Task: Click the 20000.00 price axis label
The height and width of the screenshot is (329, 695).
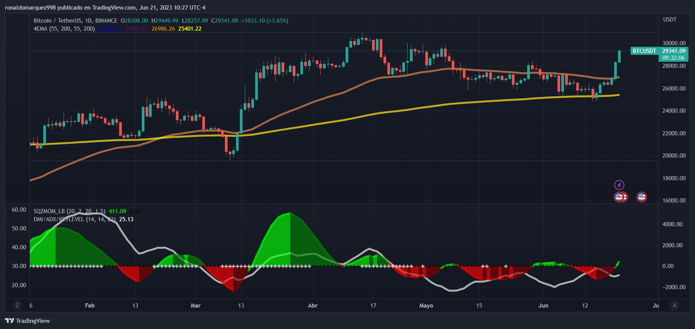Action: (x=674, y=156)
